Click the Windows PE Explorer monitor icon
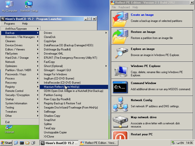The image size is (195, 146). coord(121,71)
